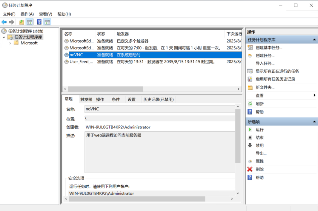Click the green Run icon (运行)
318x211 pixels.
point(250,130)
